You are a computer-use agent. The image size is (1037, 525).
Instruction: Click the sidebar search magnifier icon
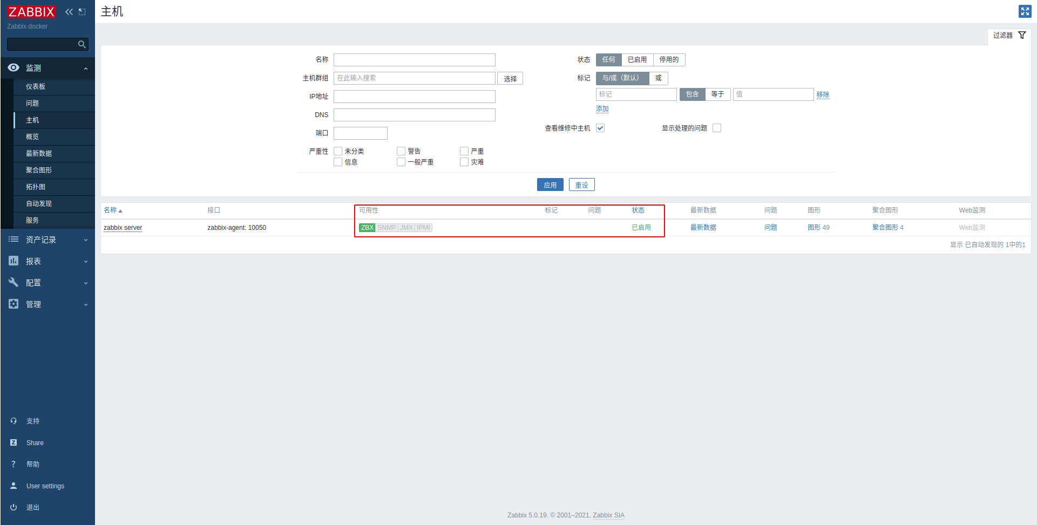(82, 44)
